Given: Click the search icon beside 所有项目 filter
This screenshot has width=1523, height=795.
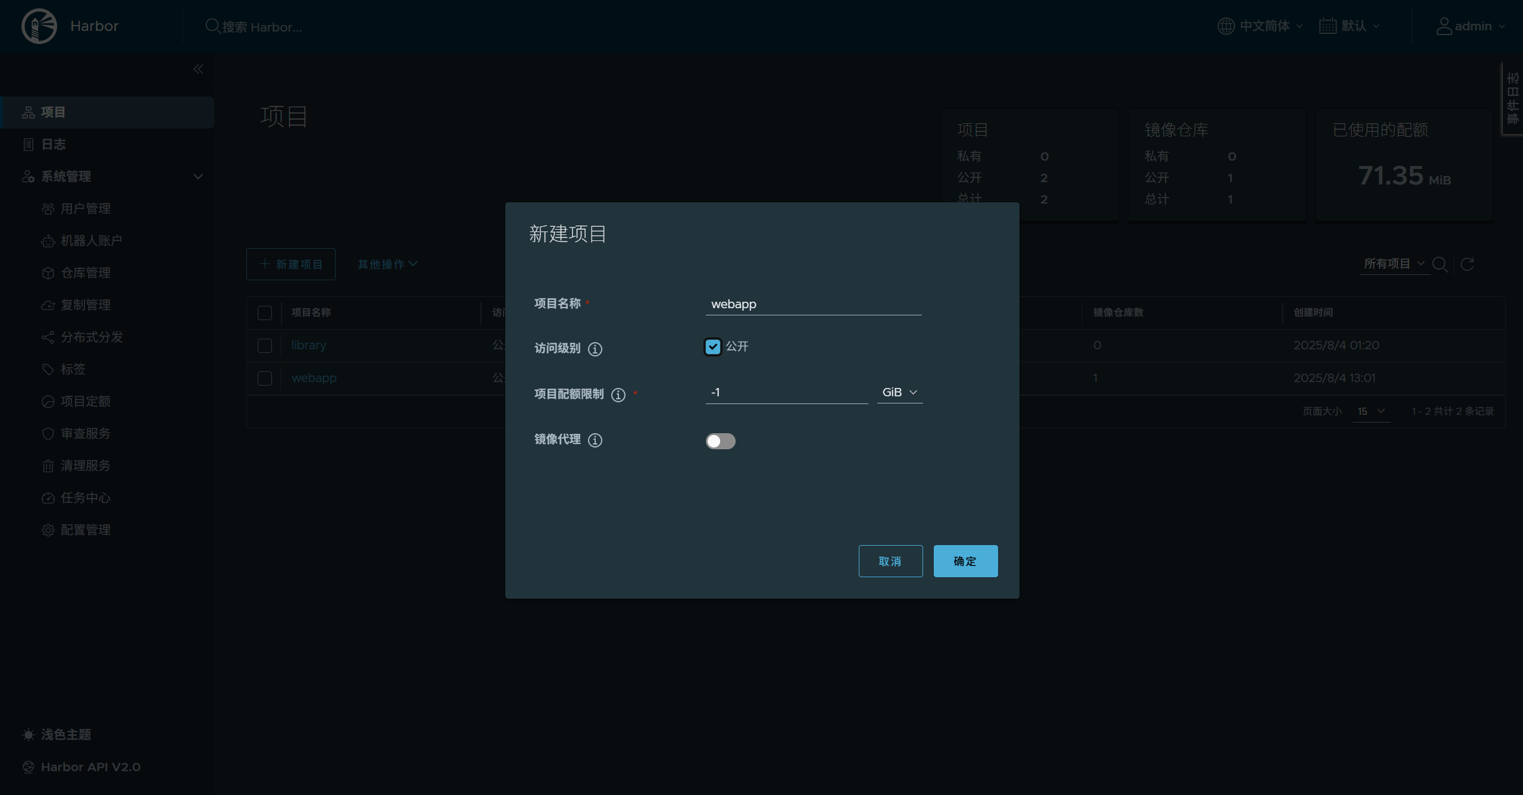Looking at the screenshot, I should click(1440, 264).
